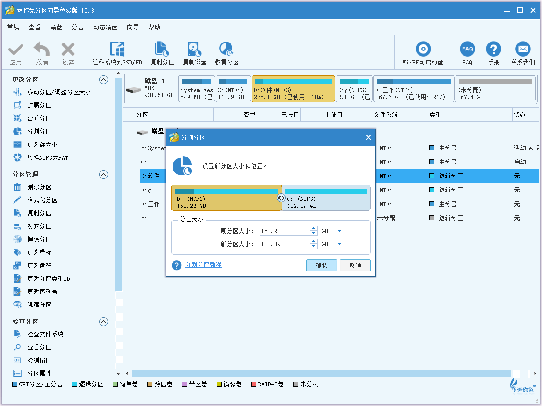This screenshot has width=542, height=406.
Task: Confirm the split with 确认 button
Action: (x=321, y=265)
